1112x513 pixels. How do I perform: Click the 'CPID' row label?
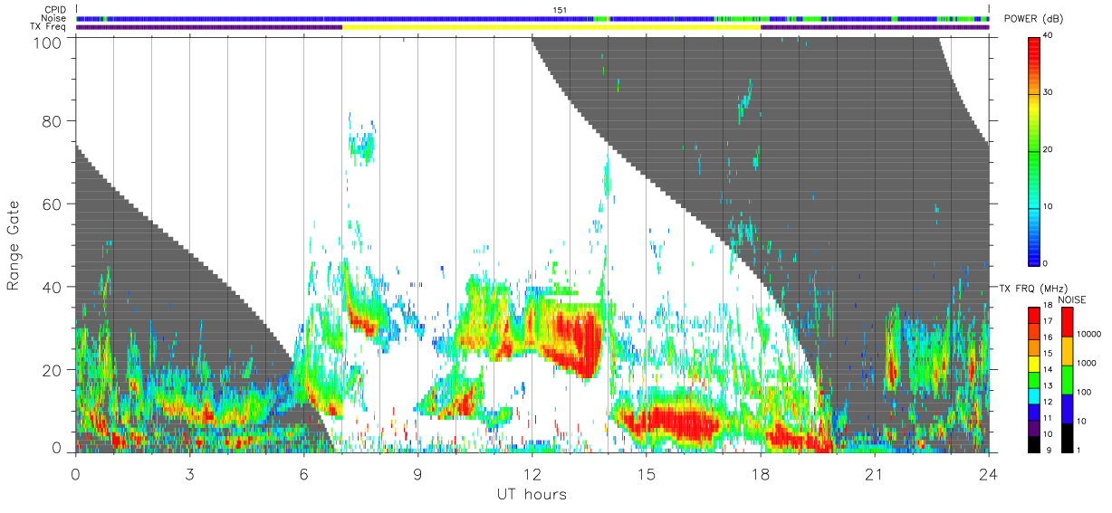click(x=56, y=10)
